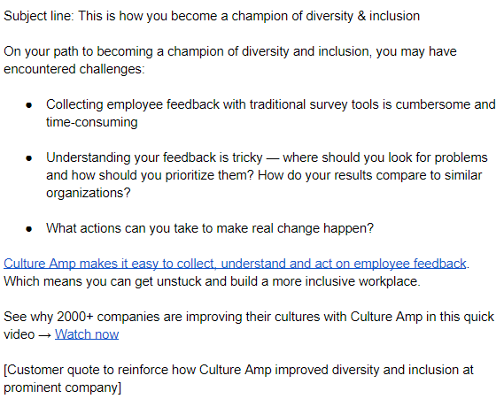This screenshot has height=414, width=504.
Task: Click the 'encountered challenges:' text
Action: click(x=74, y=69)
